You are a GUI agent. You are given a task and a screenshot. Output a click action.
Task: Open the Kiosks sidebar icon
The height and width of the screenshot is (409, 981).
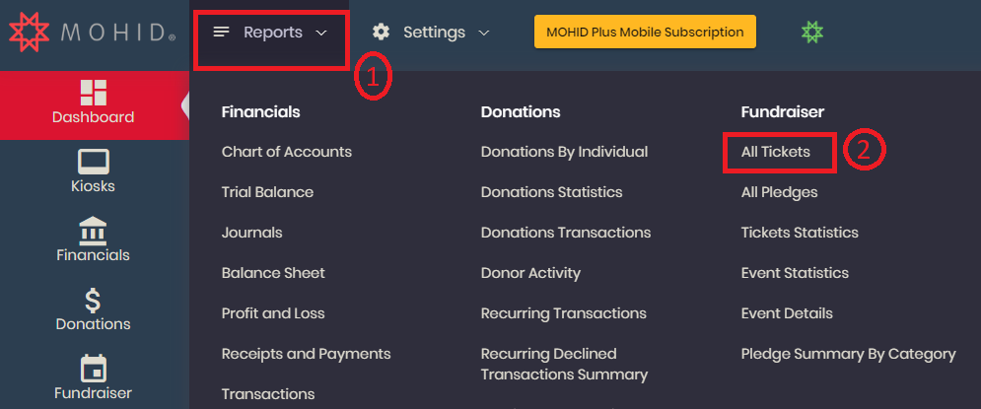[x=94, y=162]
